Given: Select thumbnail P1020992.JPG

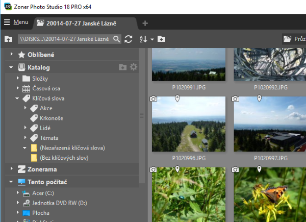Looking at the screenshot, I should (x=270, y=65).
